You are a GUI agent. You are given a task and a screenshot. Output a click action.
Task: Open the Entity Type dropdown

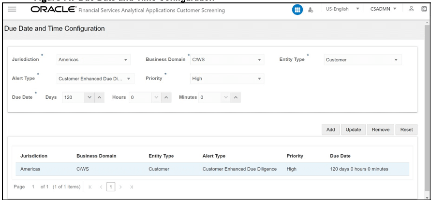(363, 59)
